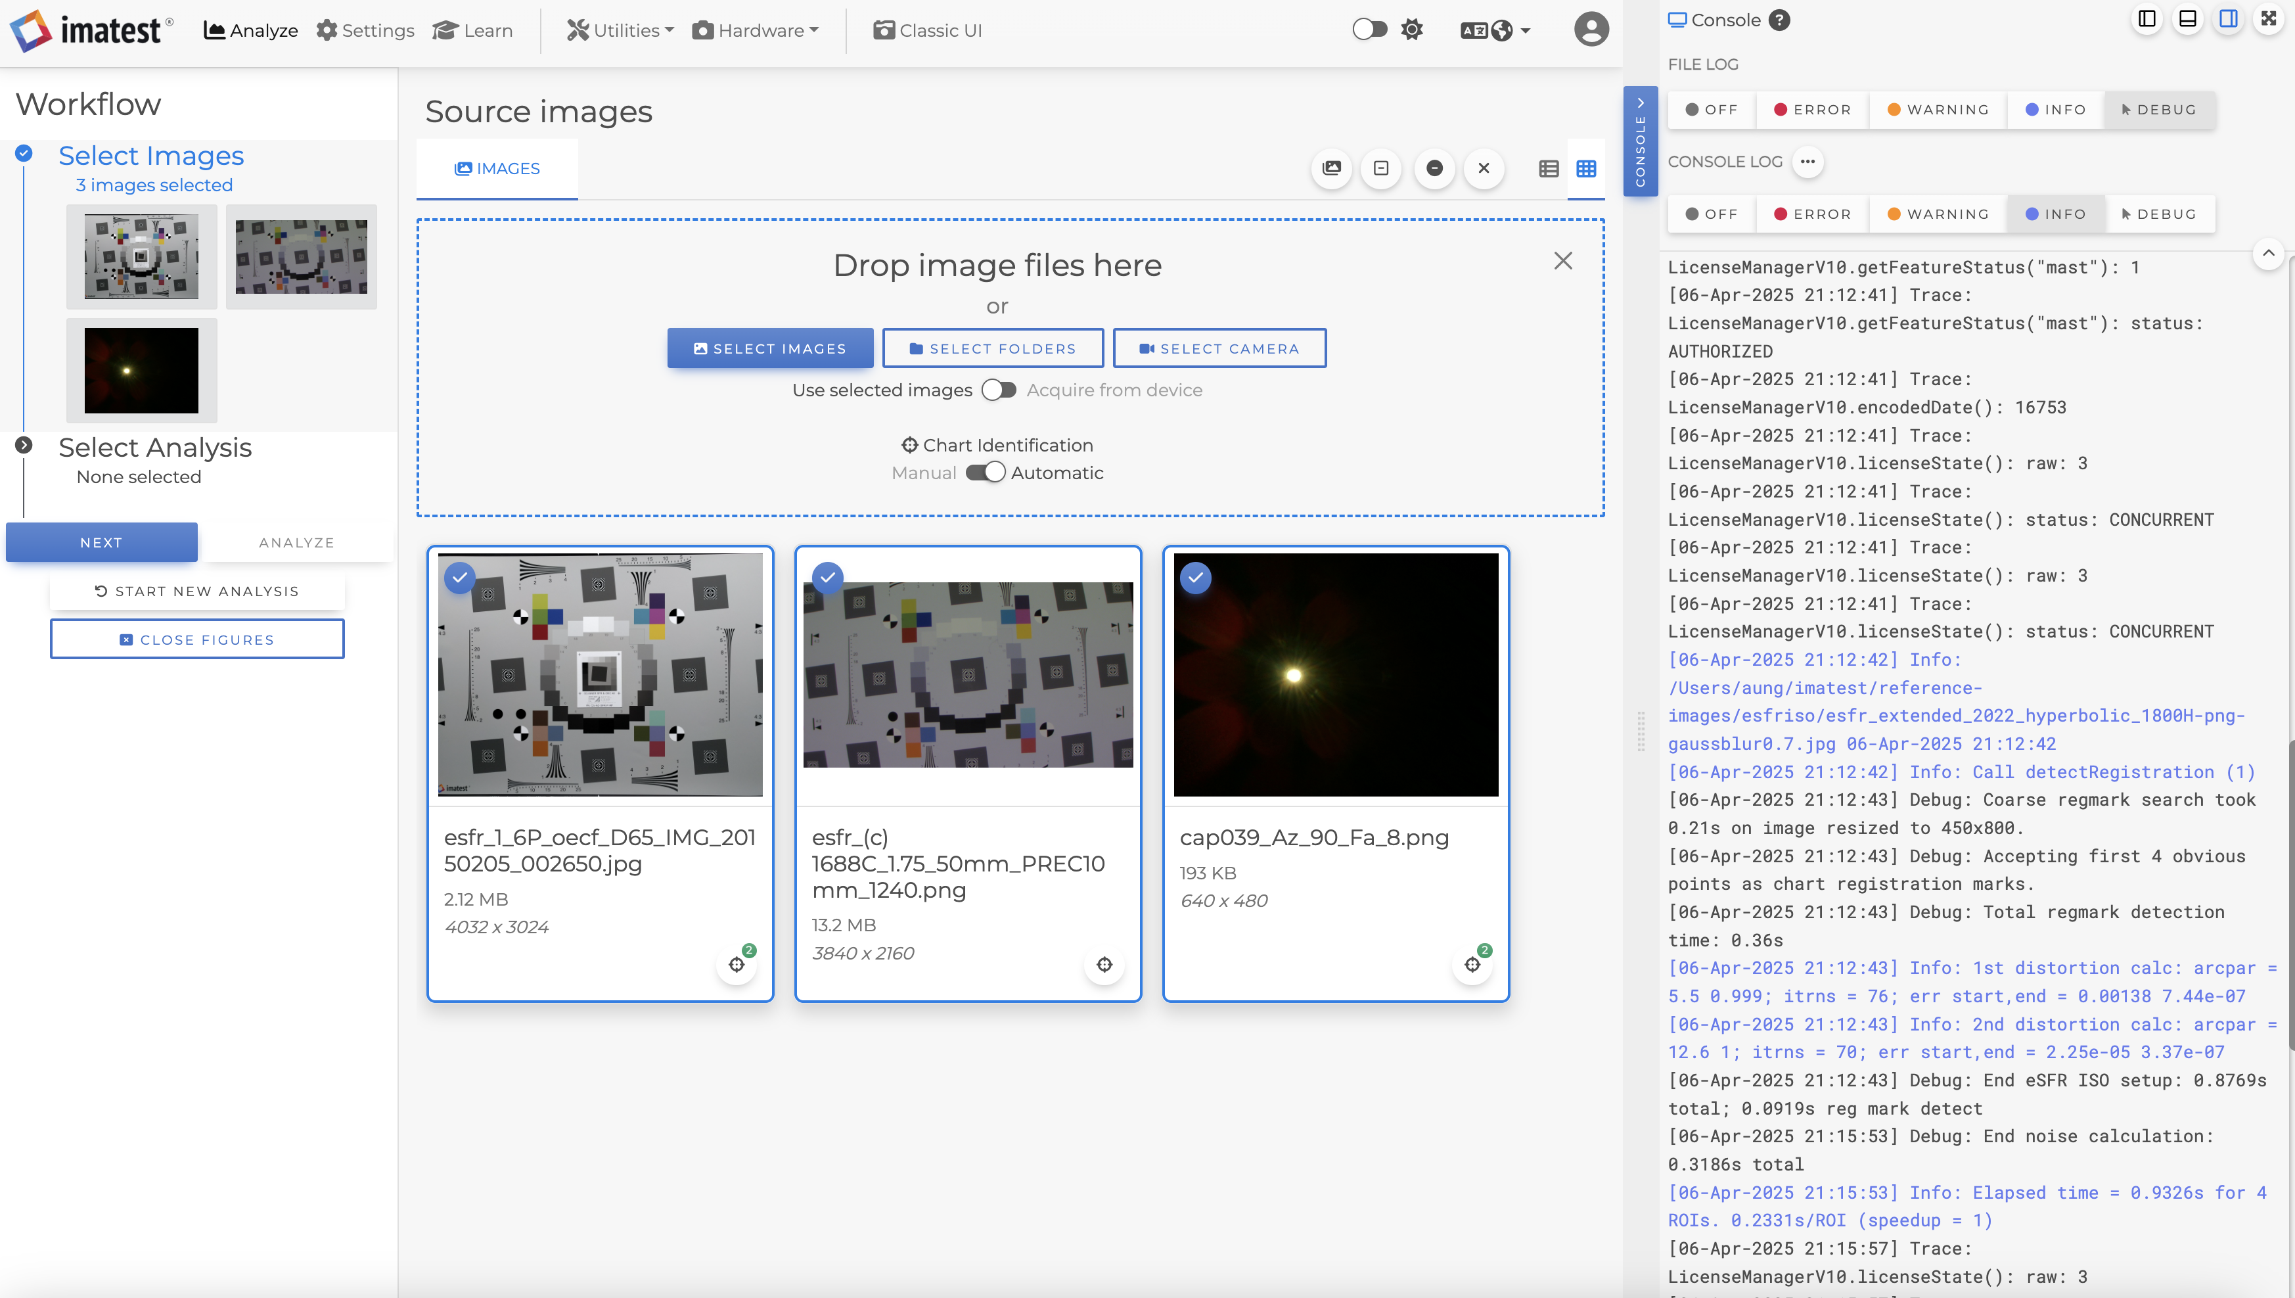This screenshot has height=1298, width=2295.
Task: Open chart identification on esfr_1_6P card
Action: pyautogui.click(x=737, y=963)
